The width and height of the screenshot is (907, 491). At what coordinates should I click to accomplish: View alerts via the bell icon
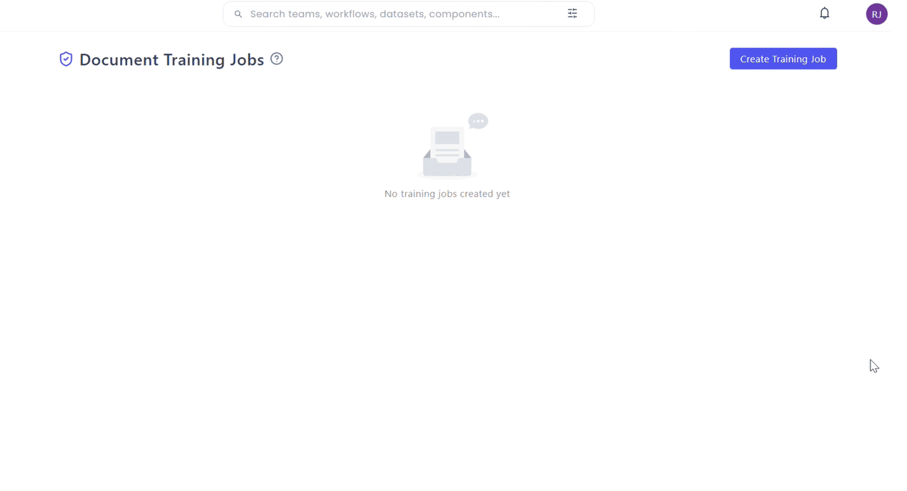pos(824,14)
